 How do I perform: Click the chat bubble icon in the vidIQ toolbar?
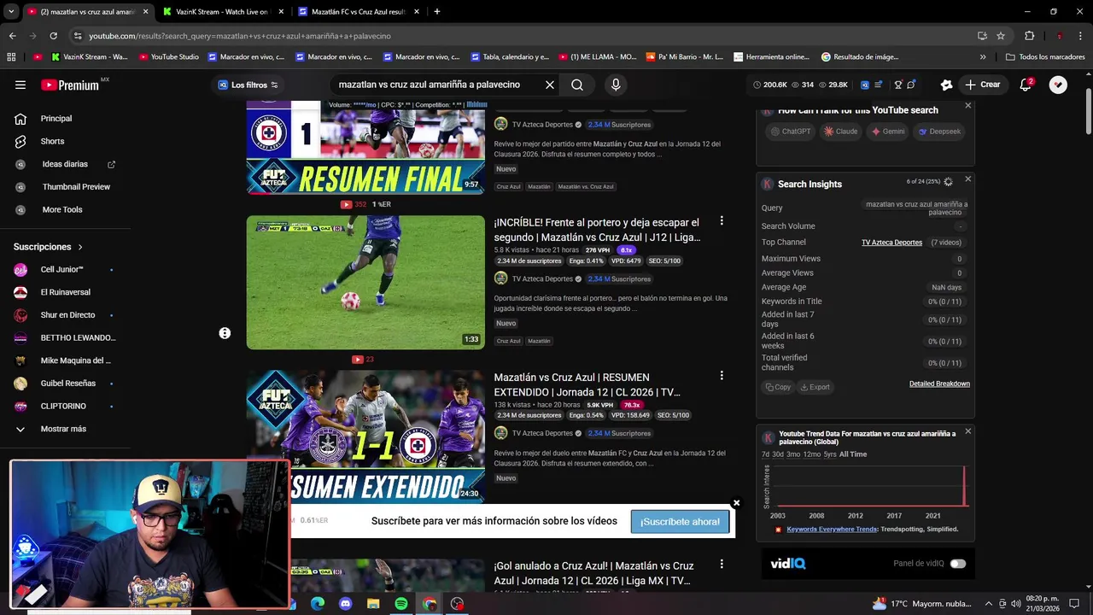point(911,85)
